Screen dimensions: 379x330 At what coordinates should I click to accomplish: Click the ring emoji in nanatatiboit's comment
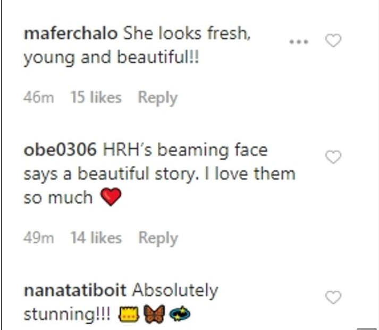tap(180, 315)
